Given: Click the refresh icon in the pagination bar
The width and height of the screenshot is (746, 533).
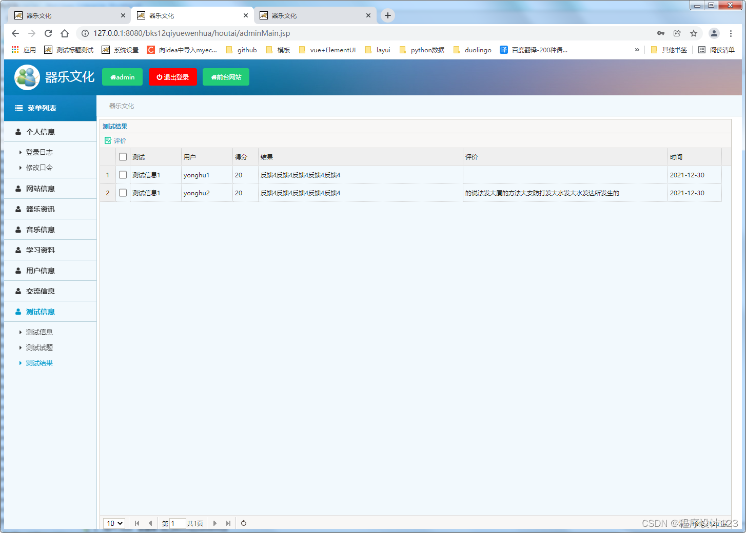Looking at the screenshot, I should coord(243,523).
